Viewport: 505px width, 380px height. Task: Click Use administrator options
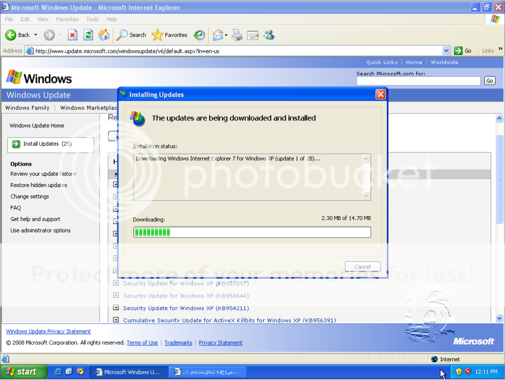40,230
